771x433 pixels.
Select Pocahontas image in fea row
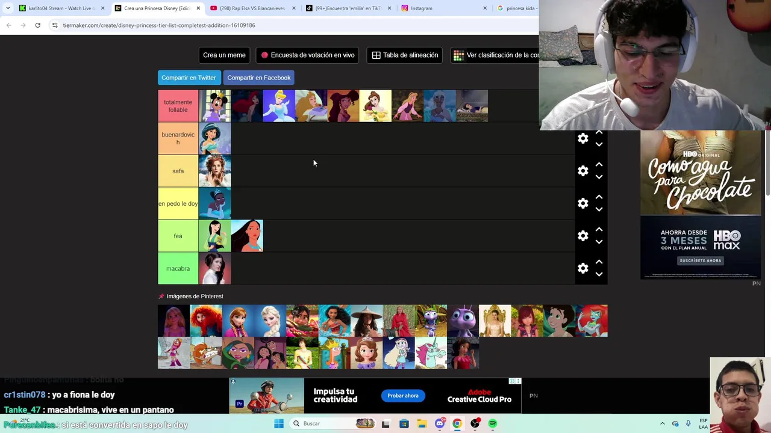247,236
